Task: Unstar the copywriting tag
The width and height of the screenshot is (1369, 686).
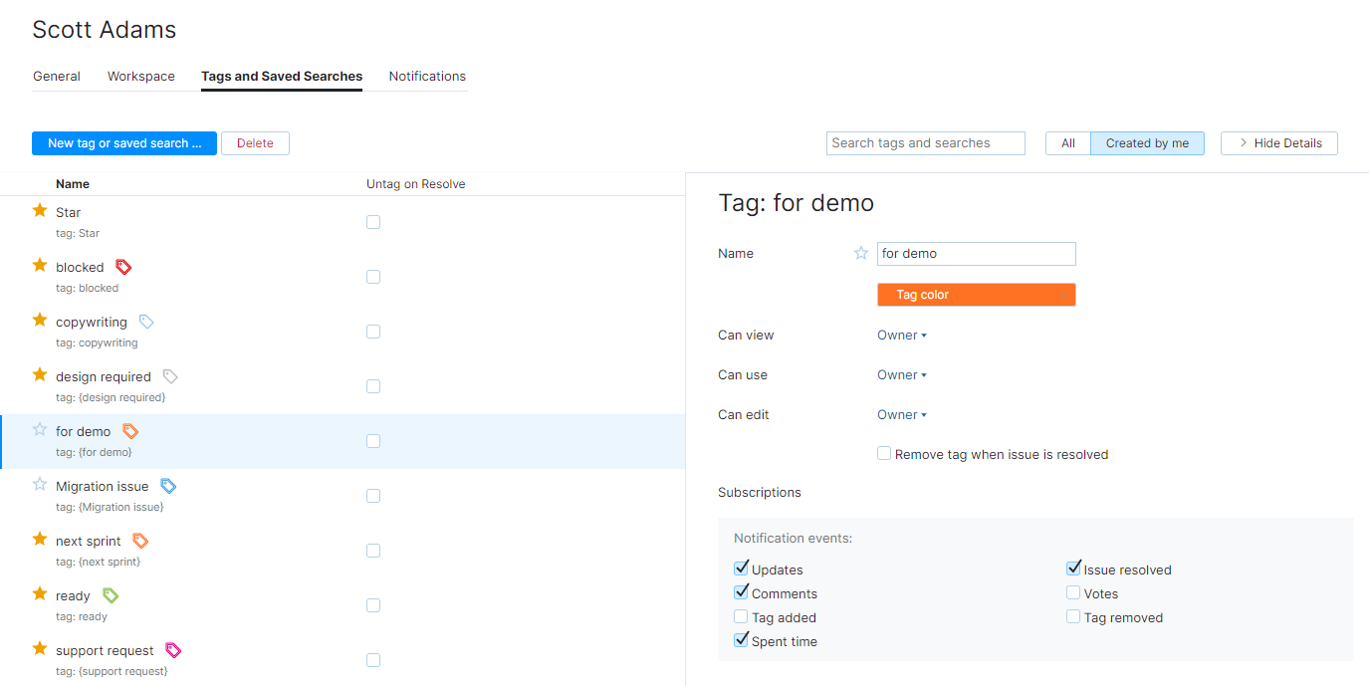Action: 40,321
